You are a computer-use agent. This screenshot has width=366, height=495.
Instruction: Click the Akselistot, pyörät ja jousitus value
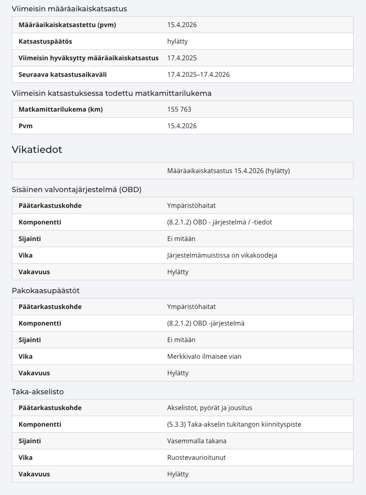point(210,408)
